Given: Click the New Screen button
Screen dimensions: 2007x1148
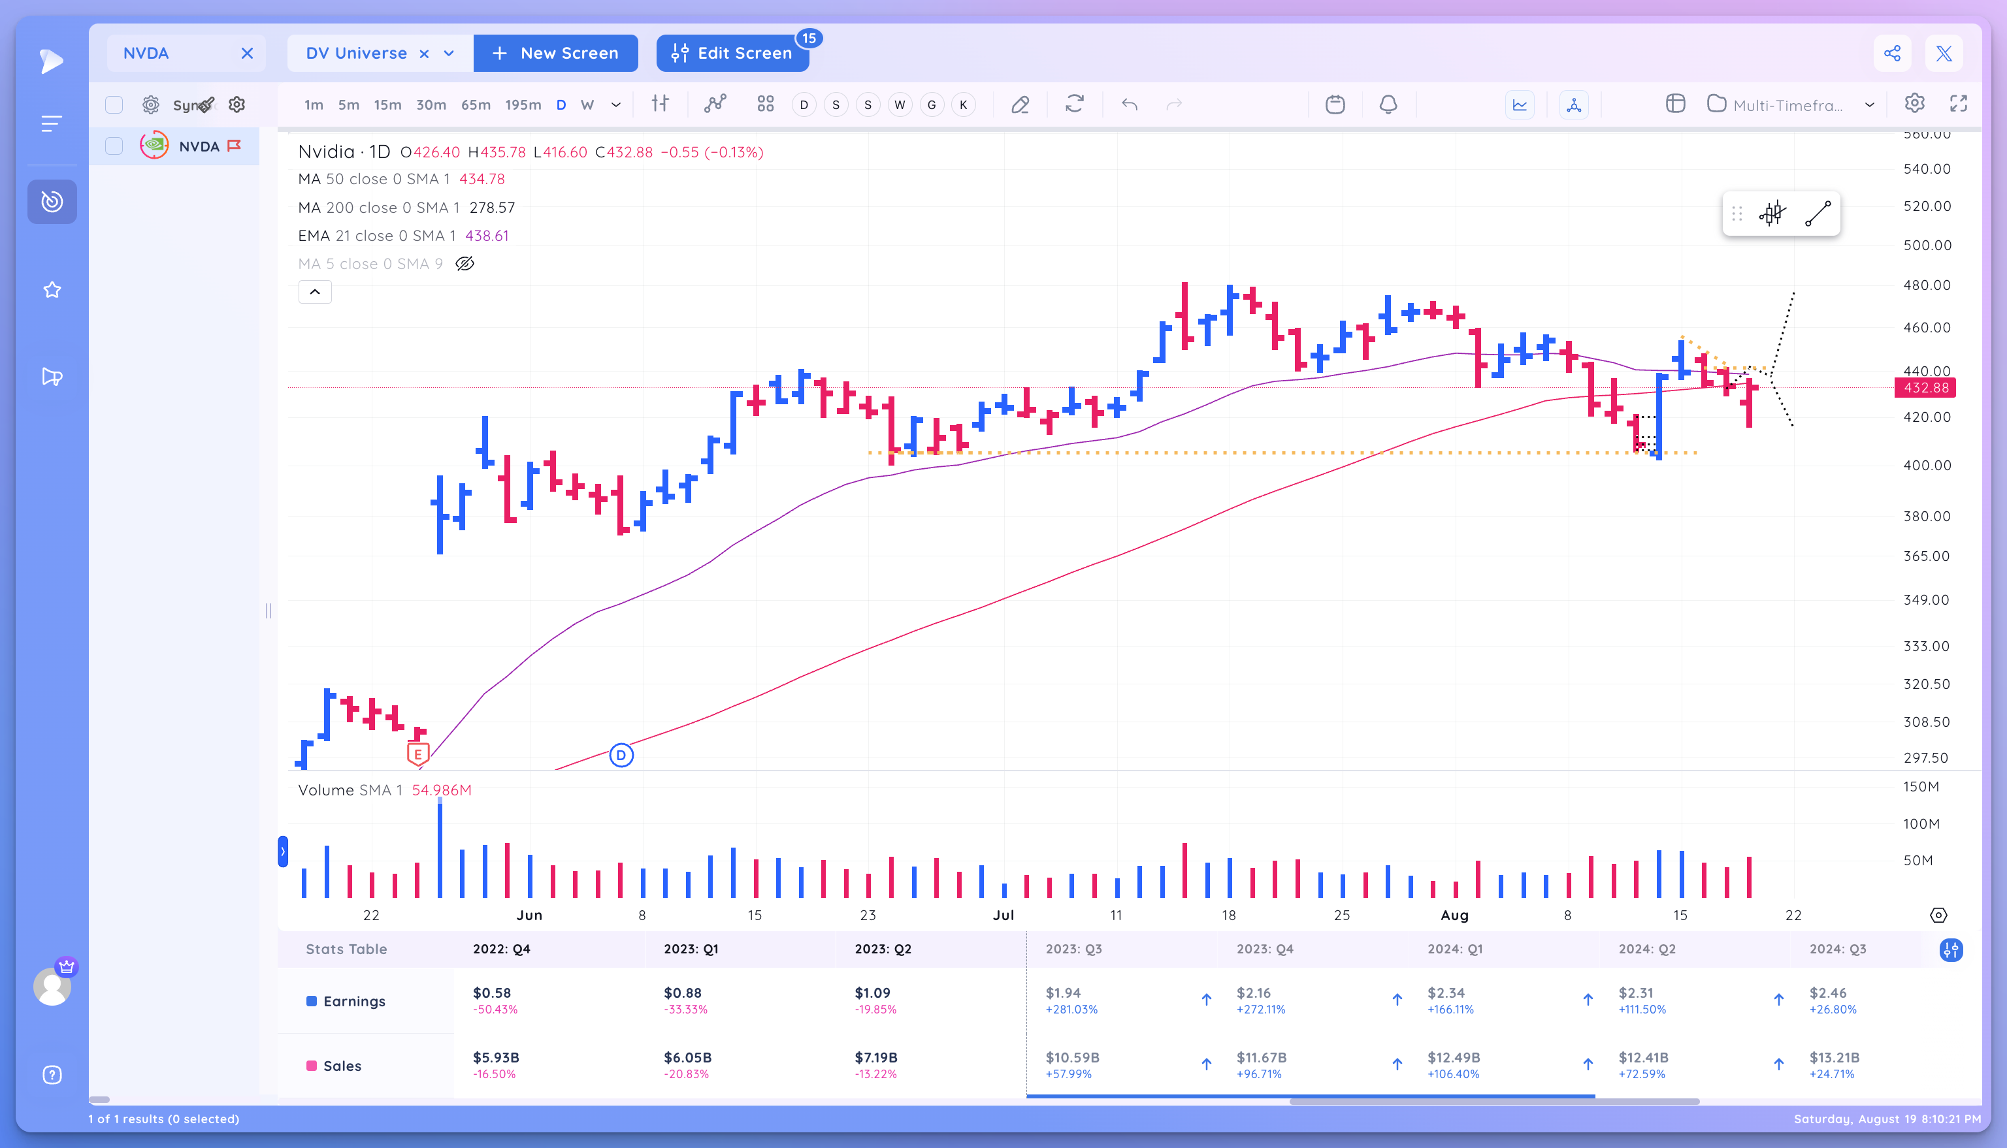Looking at the screenshot, I should coord(555,54).
